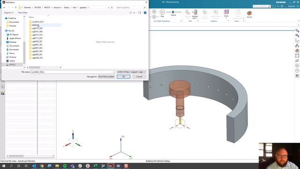This screenshot has width=300, height=169.
Task: Click MACH in the address breadcrumb
Action: [47, 8]
